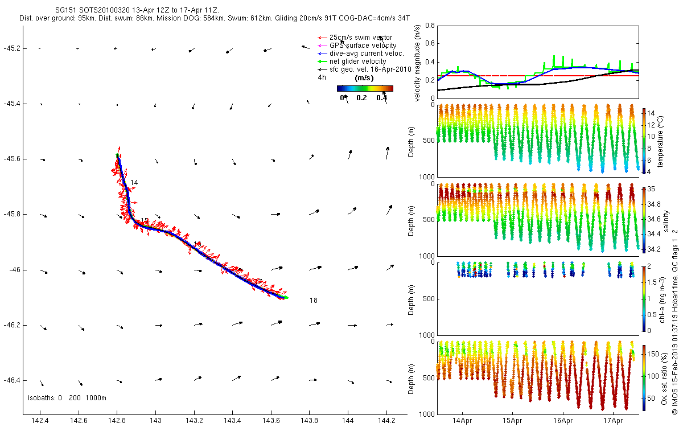Viewport: 683px width, 427px height.
Task: Click the '4h' legend label
Action: (x=322, y=77)
